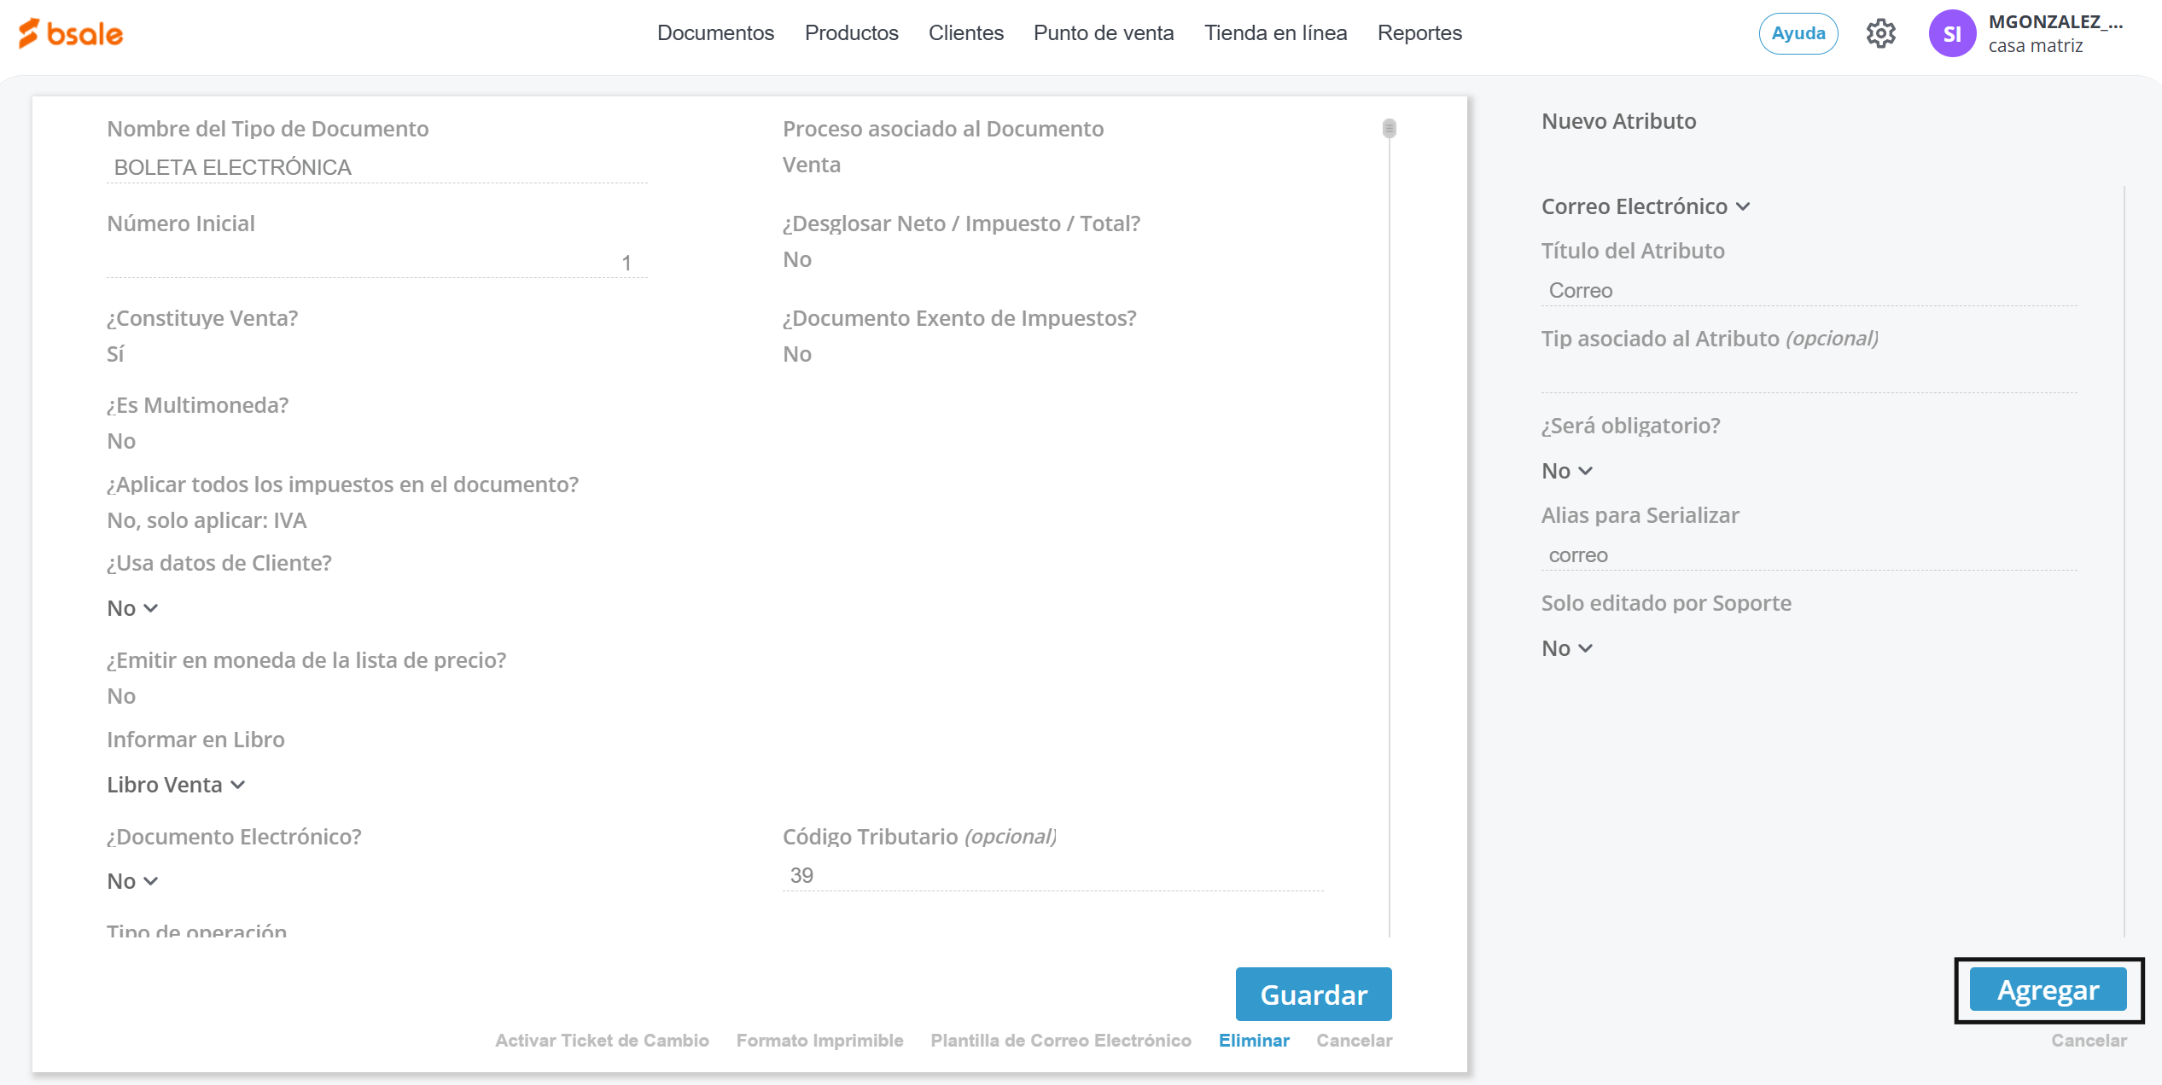Viewport: 2162px width, 1085px height.
Task: Open the settings gear icon
Action: 1880,34
